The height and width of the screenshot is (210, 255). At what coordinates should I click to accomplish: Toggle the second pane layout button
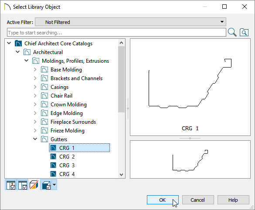pos(22,185)
